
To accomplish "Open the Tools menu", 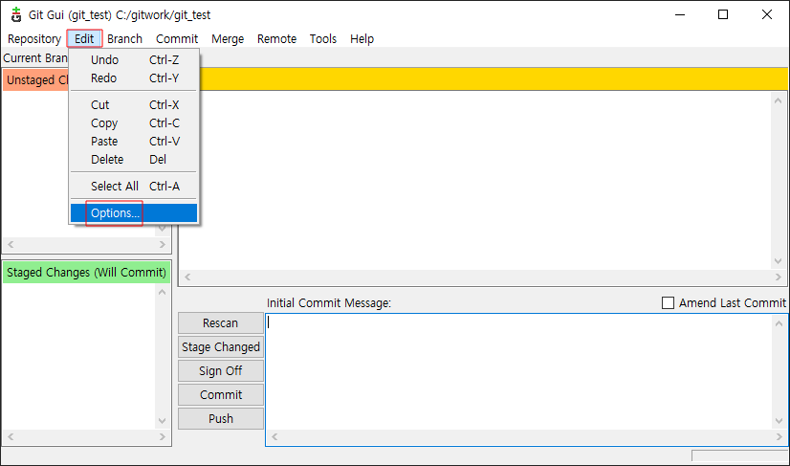I will click(323, 39).
